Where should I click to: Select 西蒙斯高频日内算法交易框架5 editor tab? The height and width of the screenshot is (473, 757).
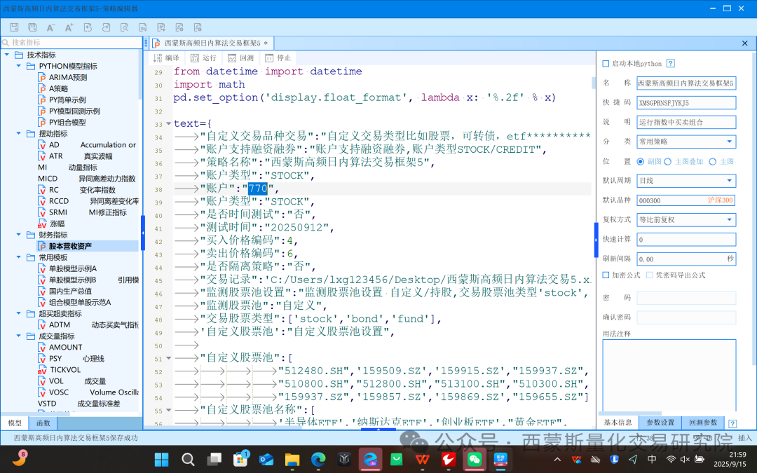(x=212, y=43)
